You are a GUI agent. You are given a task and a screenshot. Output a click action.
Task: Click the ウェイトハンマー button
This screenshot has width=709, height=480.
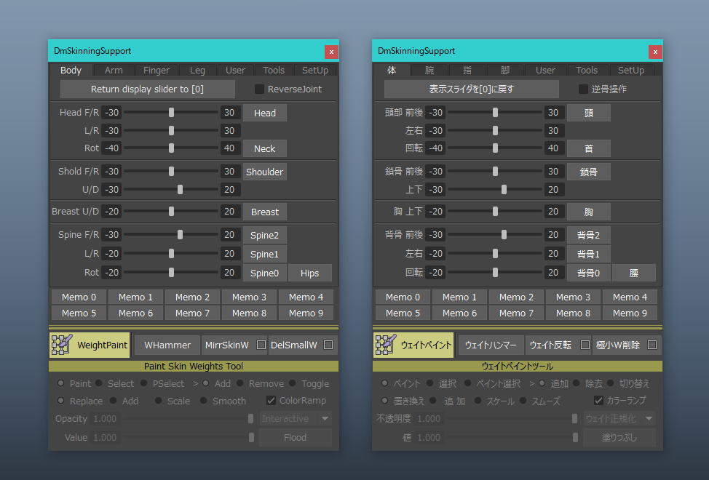click(x=491, y=345)
